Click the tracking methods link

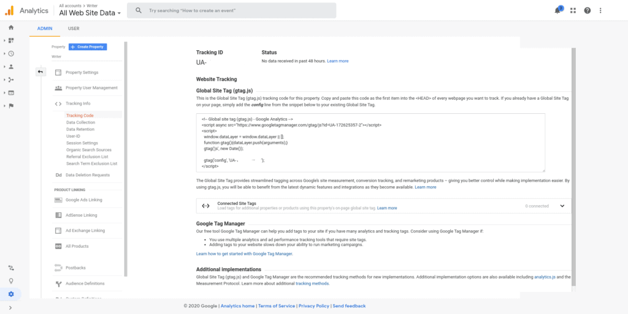312,283
